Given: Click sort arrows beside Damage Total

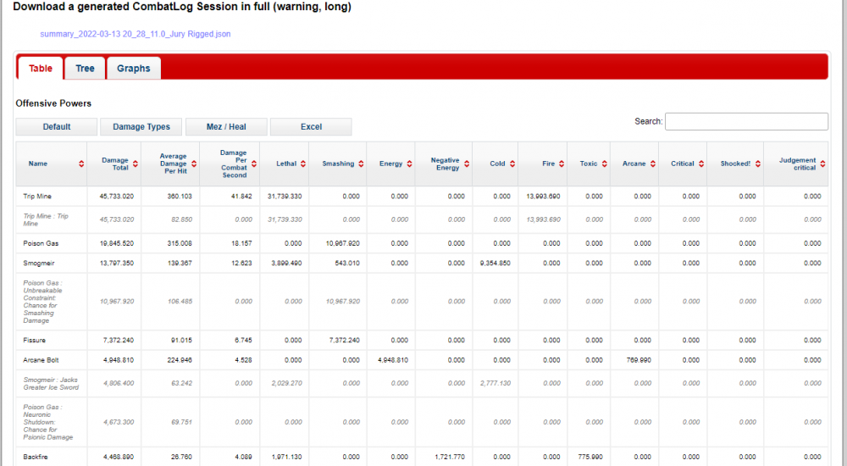Looking at the screenshot, I should pyautogui.click(x=136, y=164).
